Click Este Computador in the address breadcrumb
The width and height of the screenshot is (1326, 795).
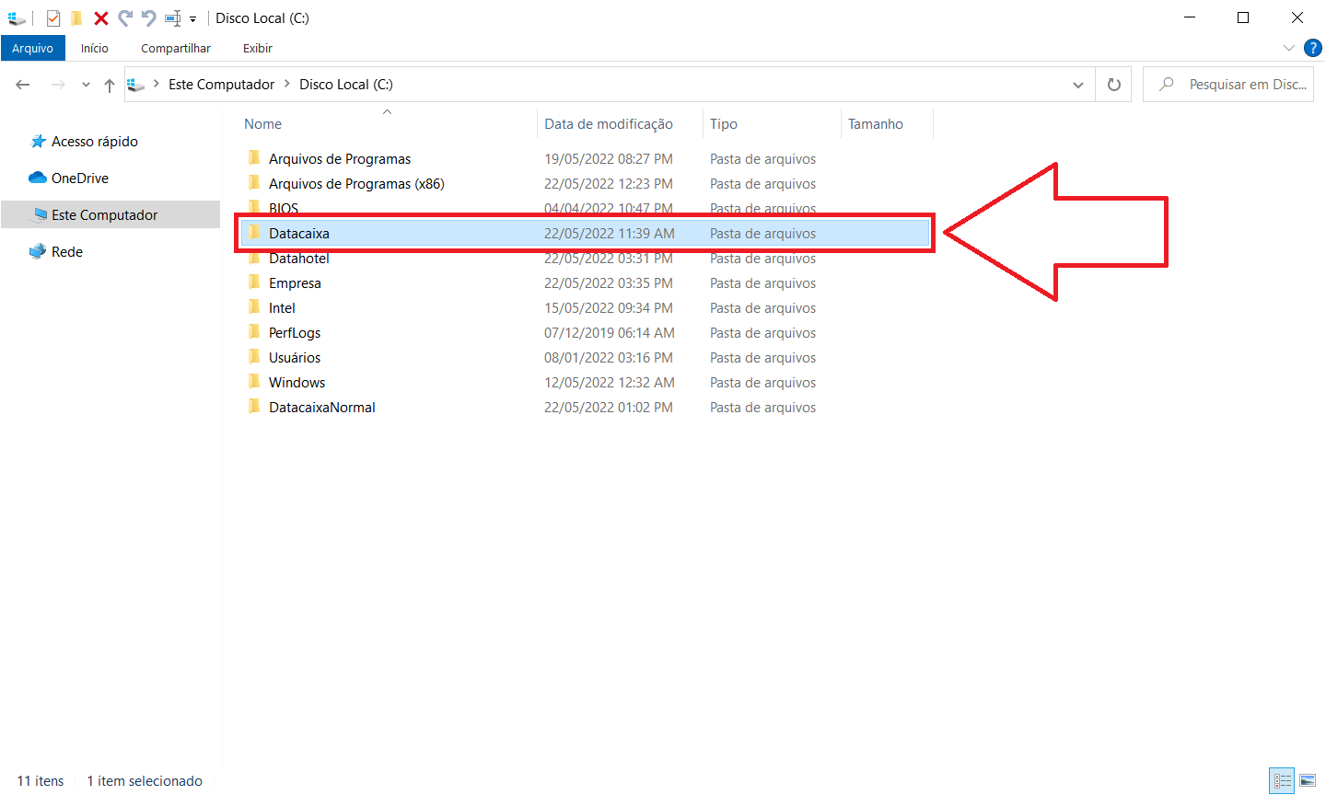(x=221, y=85)
